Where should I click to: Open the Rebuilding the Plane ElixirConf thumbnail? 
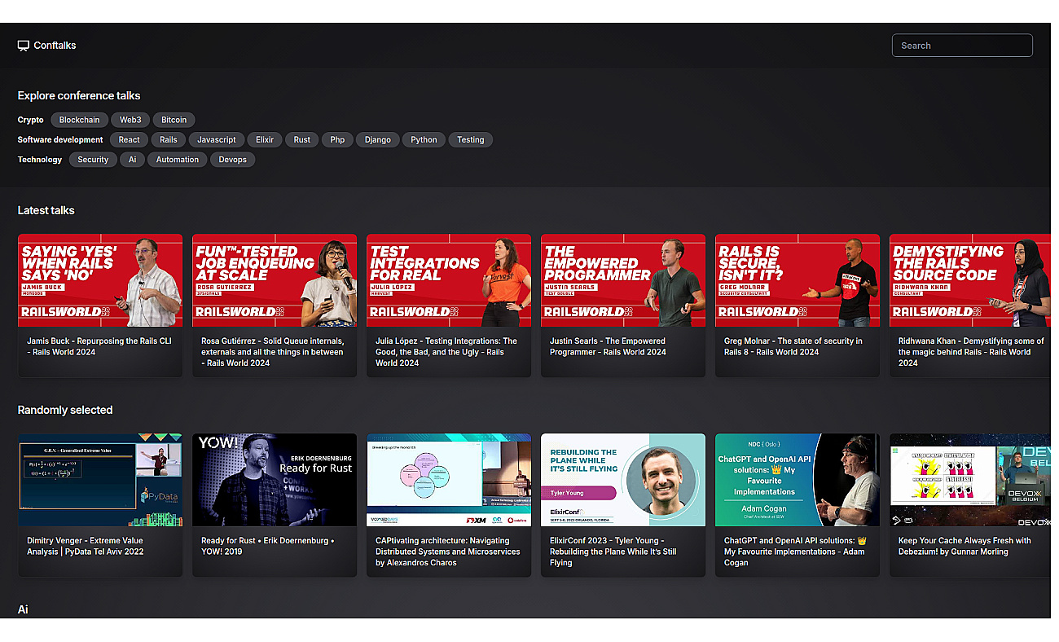(623, 480)
